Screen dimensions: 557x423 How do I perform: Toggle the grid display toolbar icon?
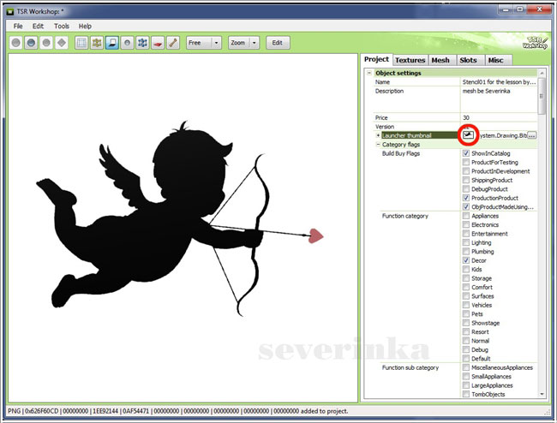coord(81,42)
